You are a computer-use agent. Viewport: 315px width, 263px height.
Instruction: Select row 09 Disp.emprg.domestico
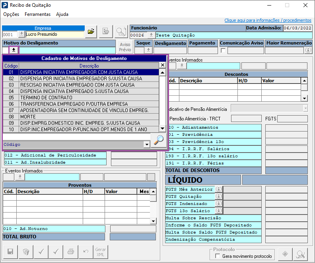tap(81, 123)
